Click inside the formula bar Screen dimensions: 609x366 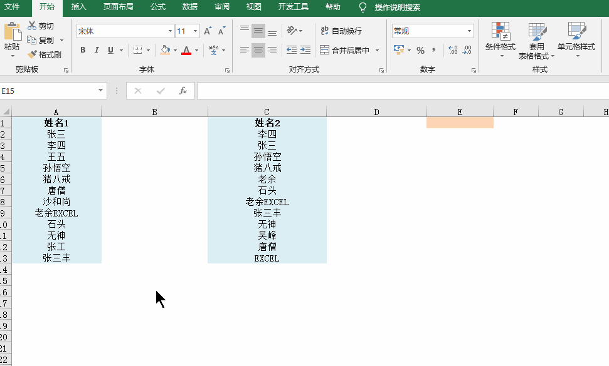[403, 91]
